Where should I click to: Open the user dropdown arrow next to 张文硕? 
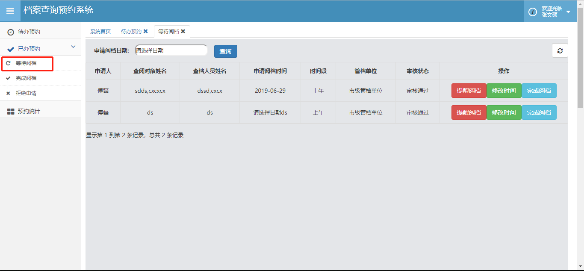(x=568, y=12)
